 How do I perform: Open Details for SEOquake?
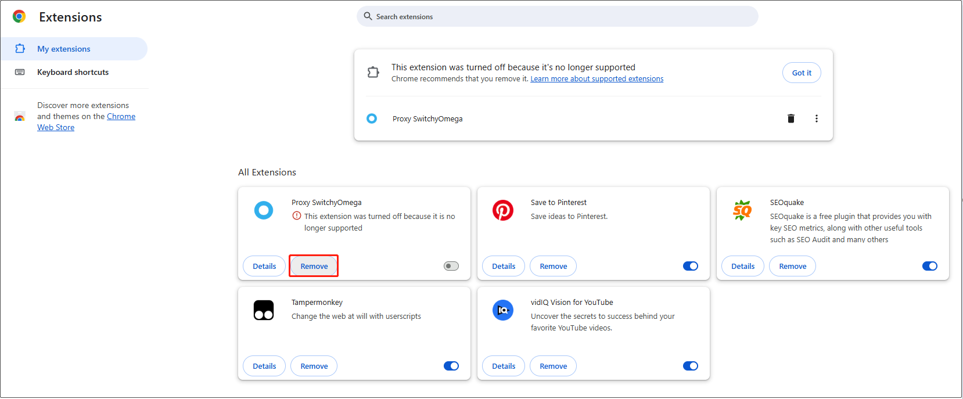tap(743, 266)
